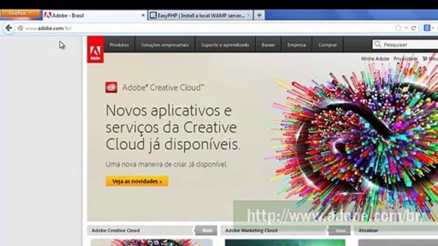Viewport: 438px width, 246px height.
Task: Click the shopping cart icon
Action: [x=425, y=59]
